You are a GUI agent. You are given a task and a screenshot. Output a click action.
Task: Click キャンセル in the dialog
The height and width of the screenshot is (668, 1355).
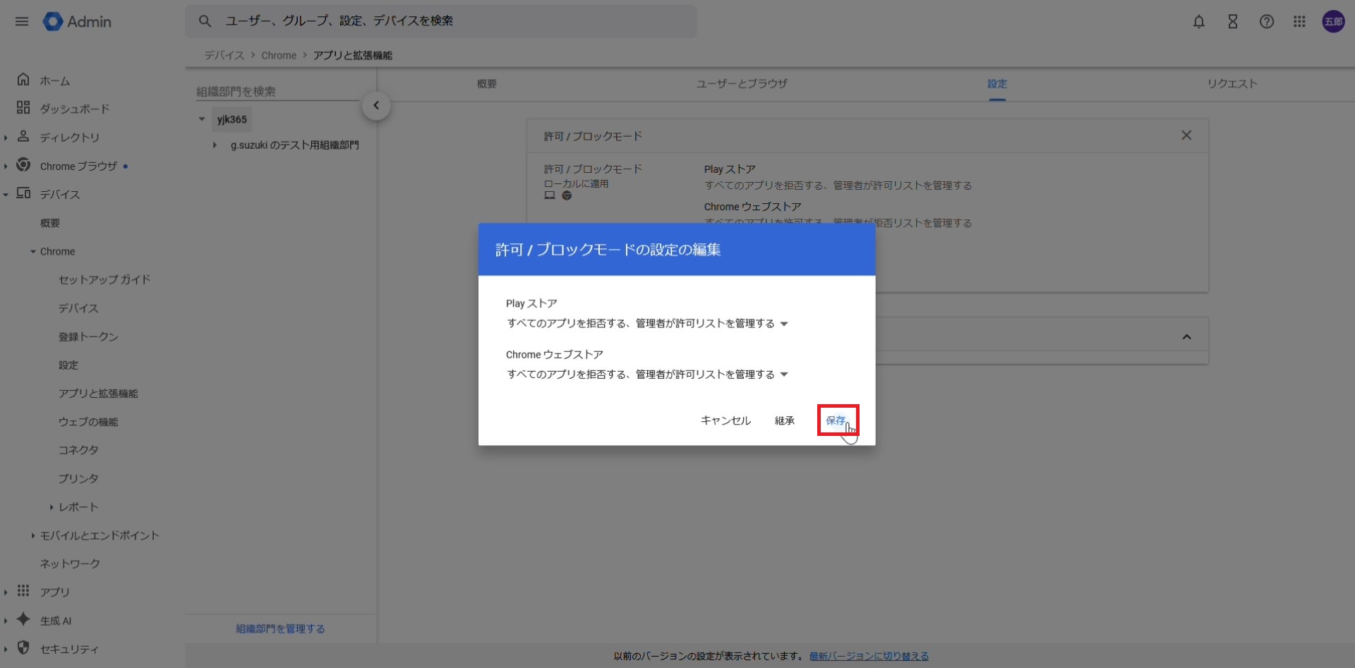pos(725,420)
